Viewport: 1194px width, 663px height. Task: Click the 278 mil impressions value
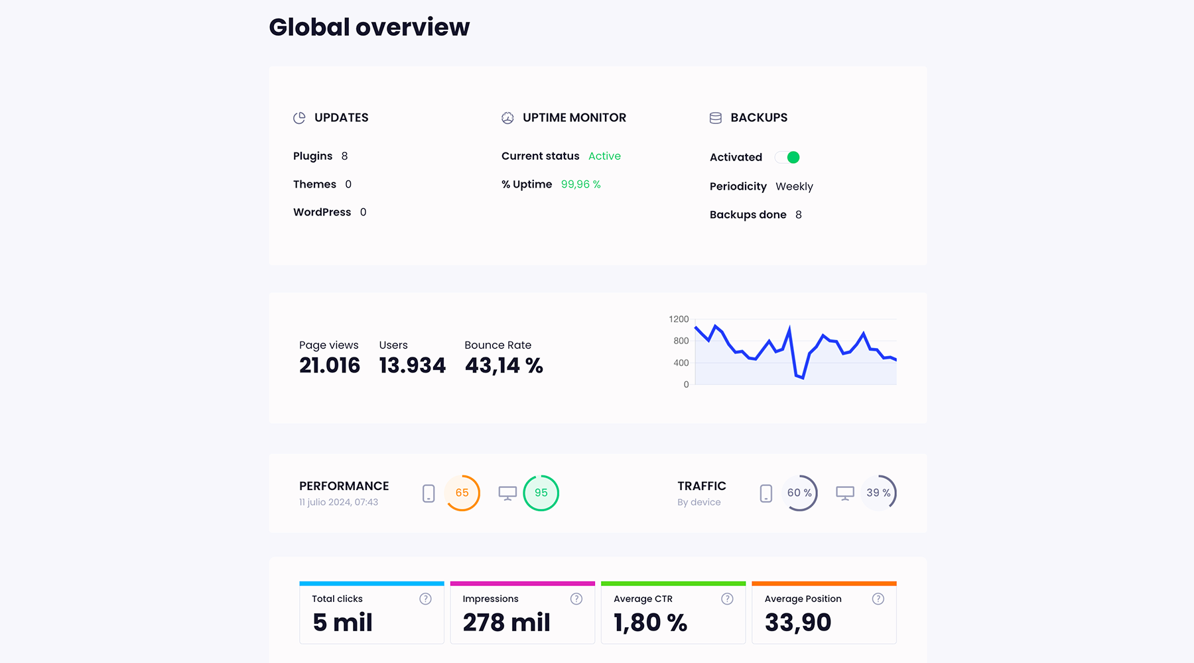pos(507,623)
